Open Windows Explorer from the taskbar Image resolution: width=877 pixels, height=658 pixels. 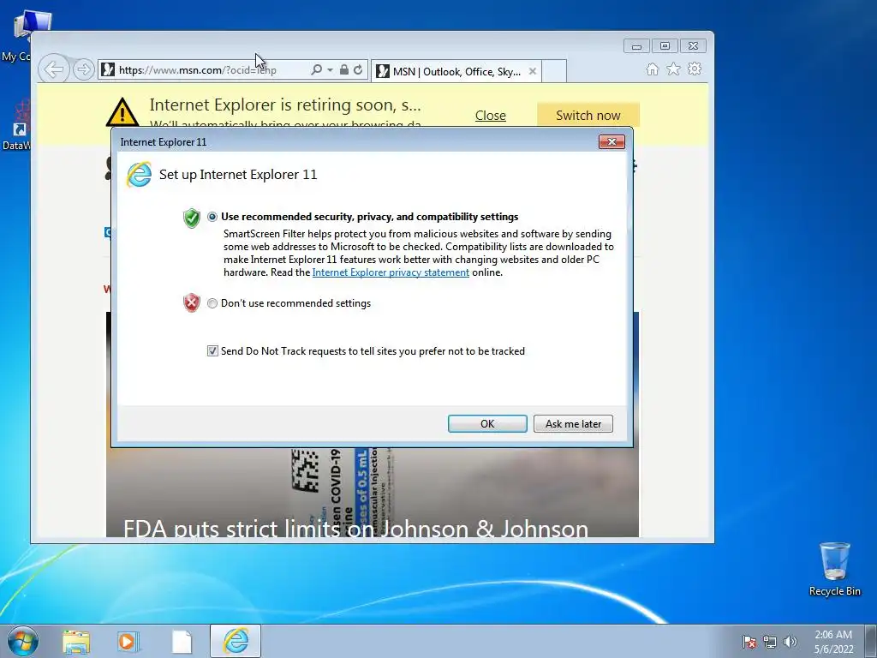click(x=76, y=641)
